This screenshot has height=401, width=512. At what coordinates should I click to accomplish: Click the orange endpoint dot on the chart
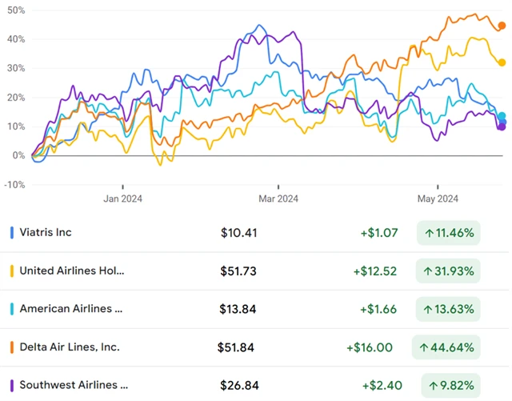(x=502, y=26)
